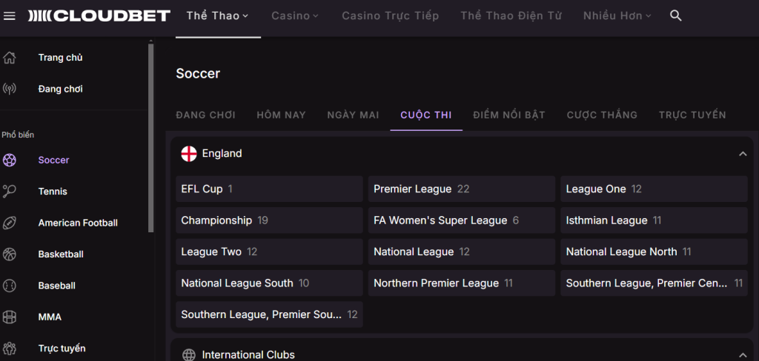This screenshot has width=759, height=361.
Task: Click the sidebar vertical scrollbar
Action: 150,138
